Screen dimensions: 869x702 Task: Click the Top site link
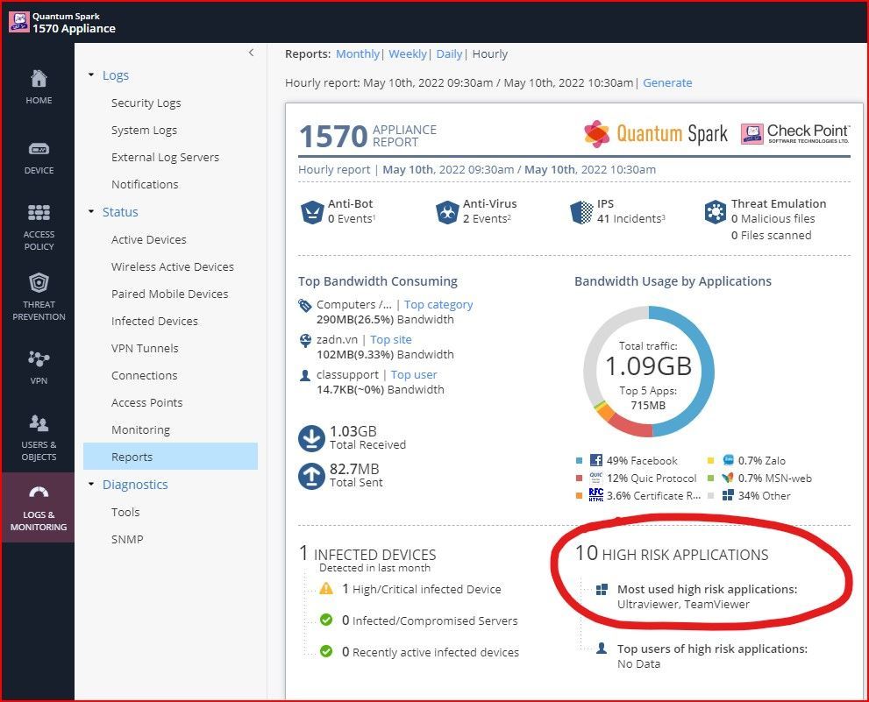coord(391,340)
